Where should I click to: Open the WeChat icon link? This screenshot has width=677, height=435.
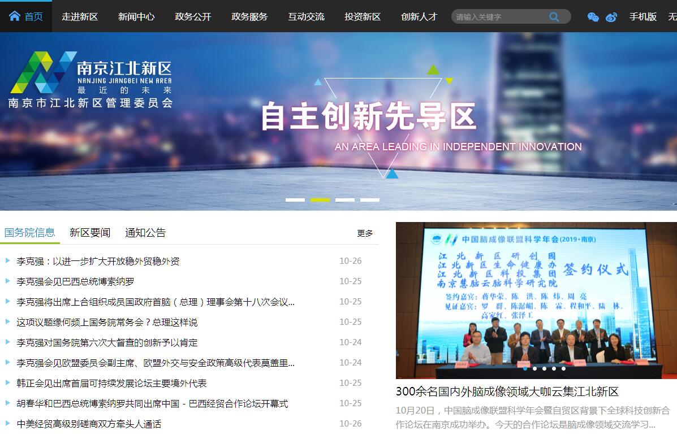click(593, 17)
